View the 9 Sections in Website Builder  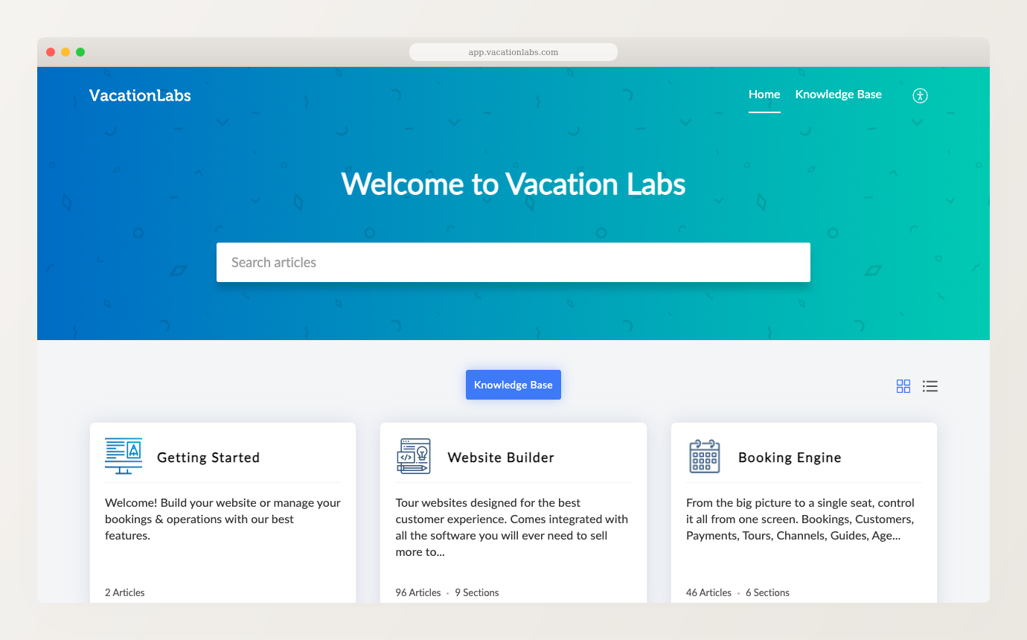(476, 592)
